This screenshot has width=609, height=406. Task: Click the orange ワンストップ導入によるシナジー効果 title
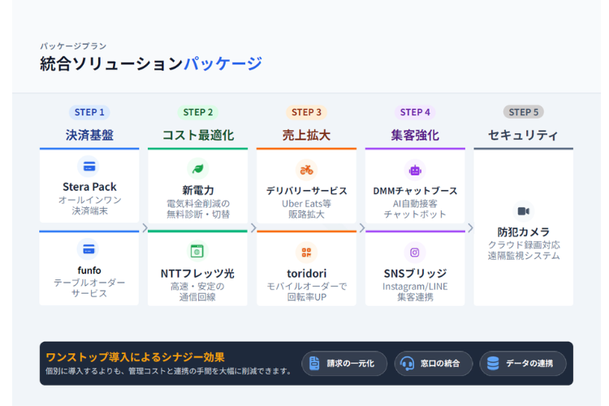[135, 357]
